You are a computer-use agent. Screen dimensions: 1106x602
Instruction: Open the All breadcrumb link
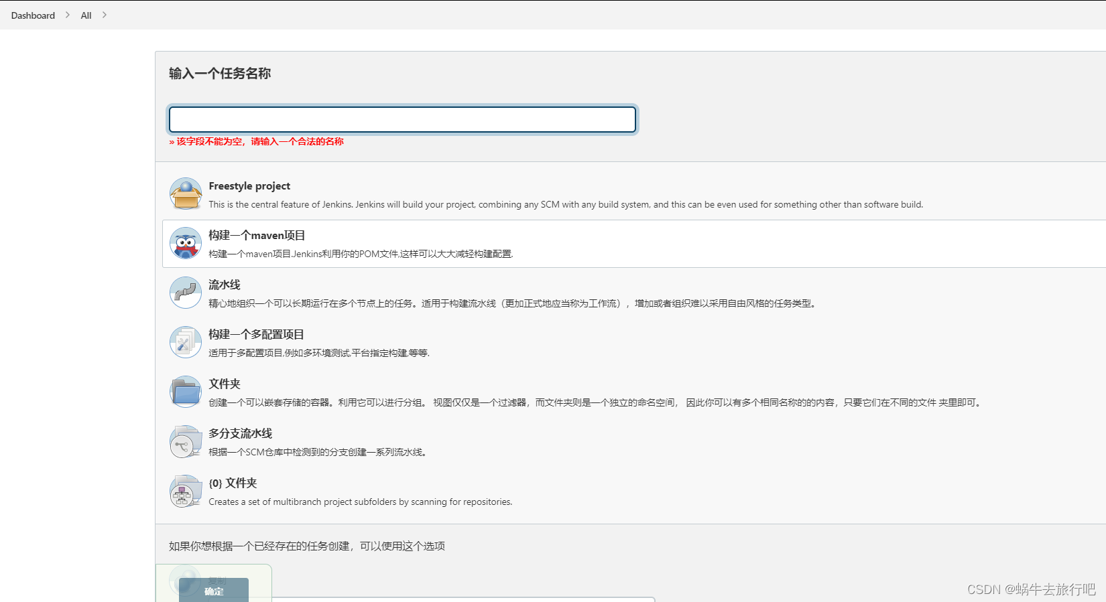click(86, 15)
